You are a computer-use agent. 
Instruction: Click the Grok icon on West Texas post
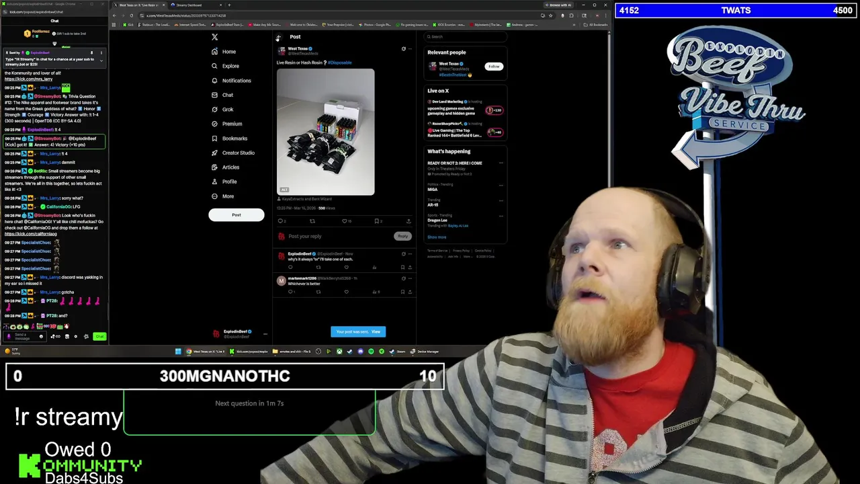coord(404,49)
